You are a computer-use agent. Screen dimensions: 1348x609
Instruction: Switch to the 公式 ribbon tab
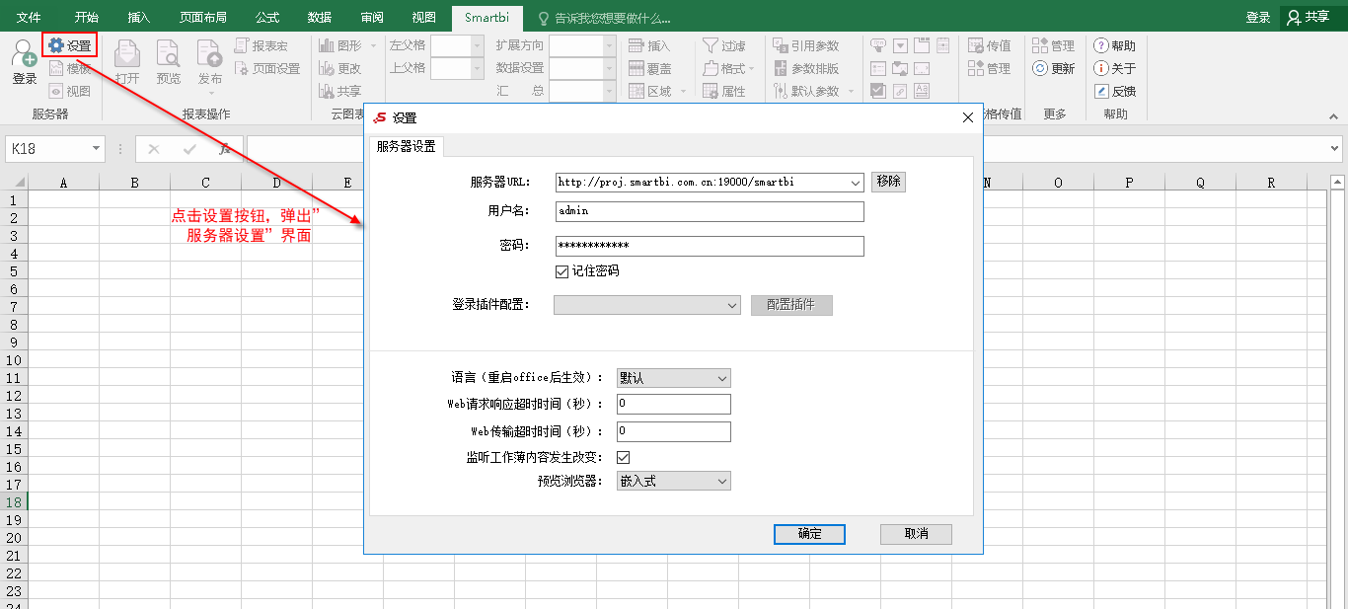(x=267, y=18)
